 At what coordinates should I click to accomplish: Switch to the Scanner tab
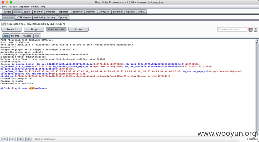[x=38, y=12]
